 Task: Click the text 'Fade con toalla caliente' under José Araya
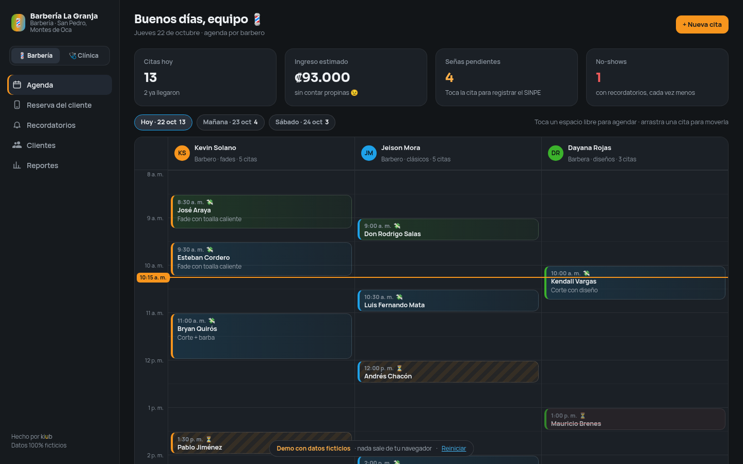(x=209, y=219)
